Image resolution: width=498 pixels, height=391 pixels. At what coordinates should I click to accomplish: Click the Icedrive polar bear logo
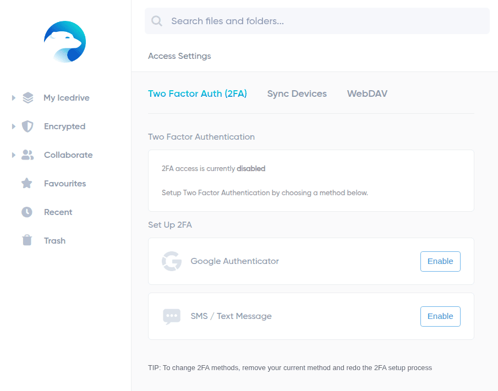click(65, 42)
